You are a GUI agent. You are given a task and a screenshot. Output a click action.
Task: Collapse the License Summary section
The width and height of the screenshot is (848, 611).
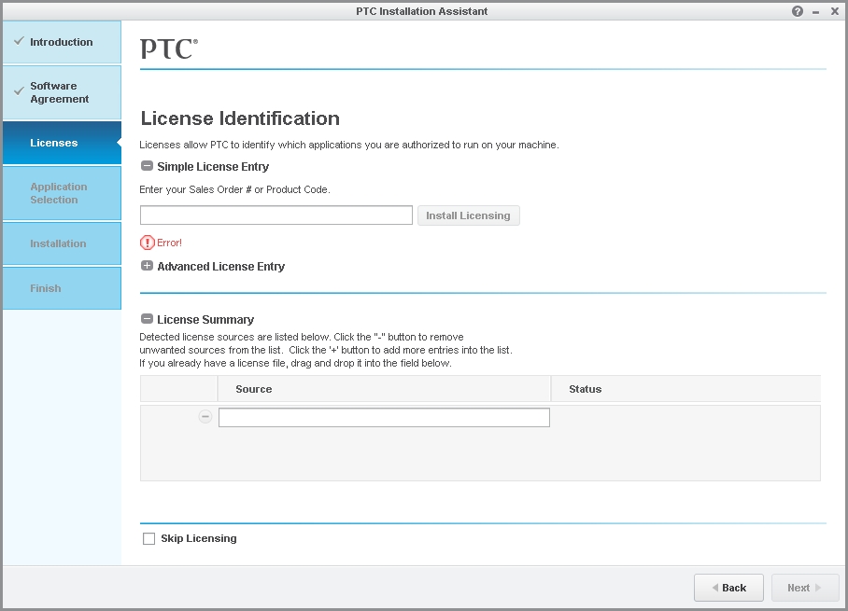click(147, 319)
